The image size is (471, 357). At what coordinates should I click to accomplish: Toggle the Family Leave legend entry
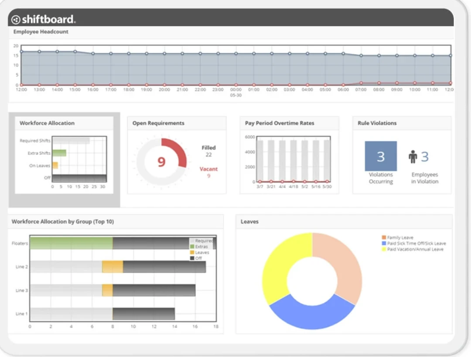pos(400,238)
